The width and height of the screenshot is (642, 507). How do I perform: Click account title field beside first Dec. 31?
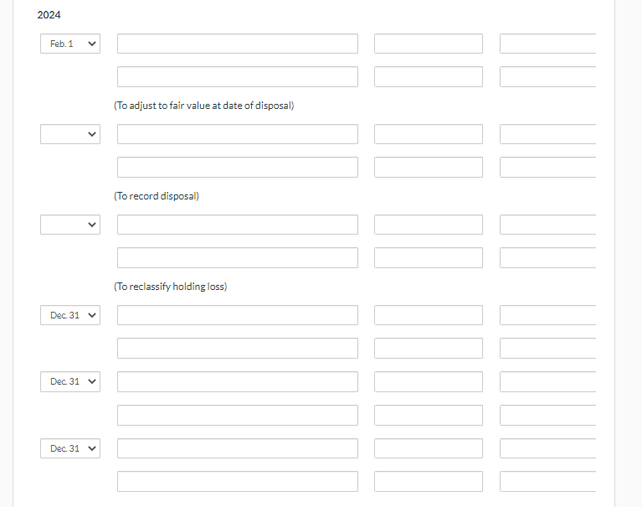pos(238,315)
